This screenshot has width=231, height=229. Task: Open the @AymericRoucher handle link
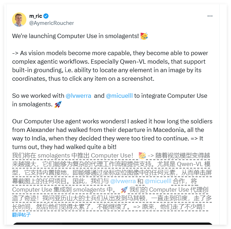click(x=51, y=23)
